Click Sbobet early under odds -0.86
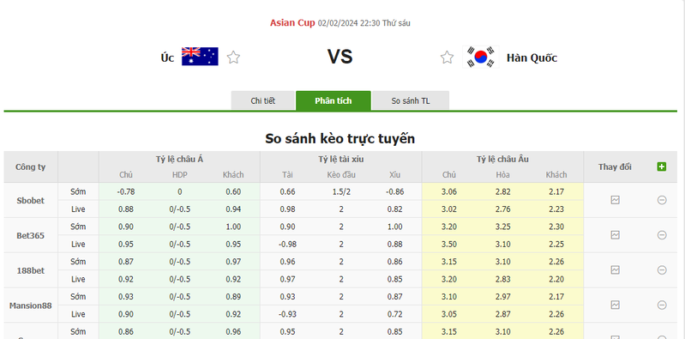 395,191
